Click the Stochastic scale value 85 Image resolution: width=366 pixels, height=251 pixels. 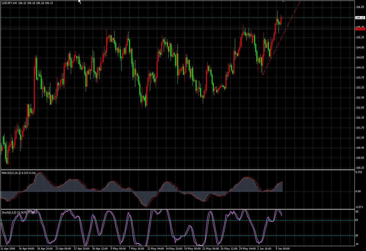click(357, 211)
